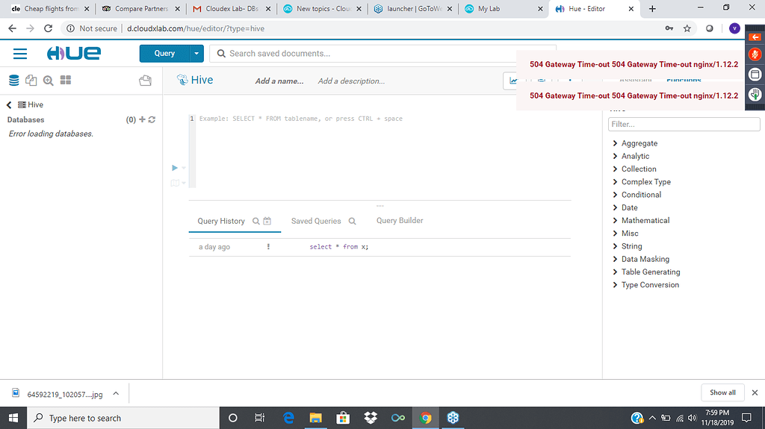
Task: Switch to the Saved Queries tab
Action: coord(316,222)
